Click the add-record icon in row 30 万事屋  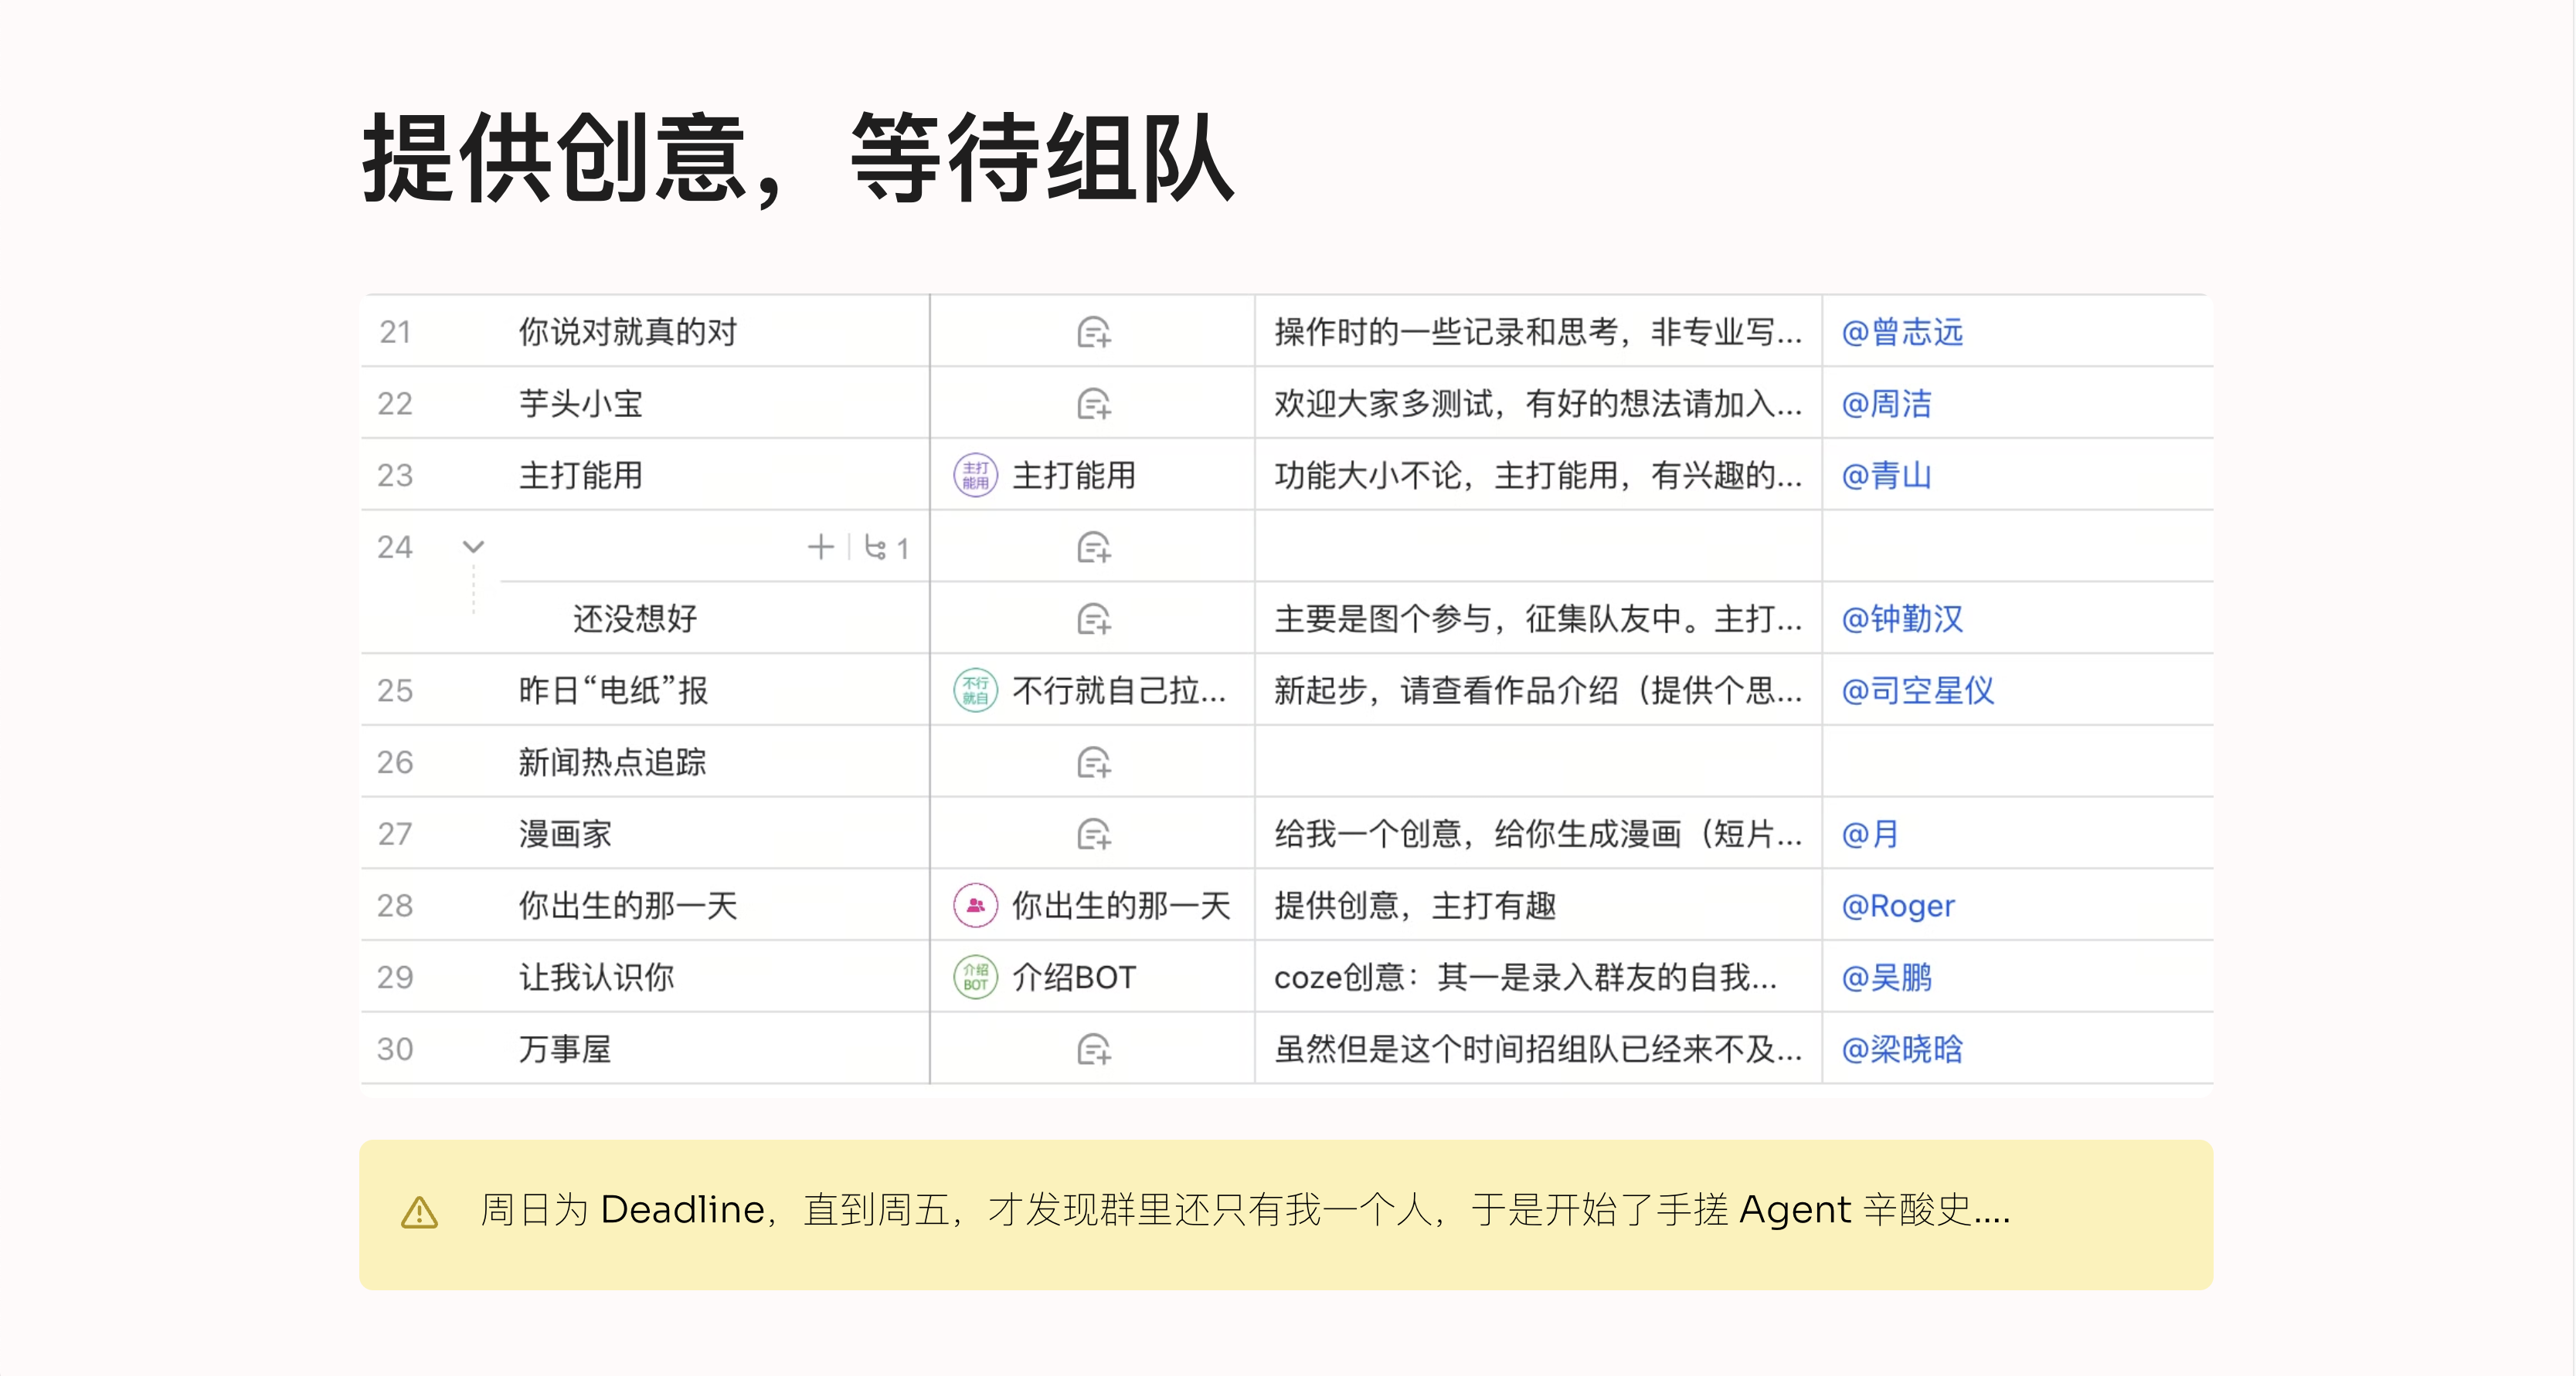click(1093, 1049)
